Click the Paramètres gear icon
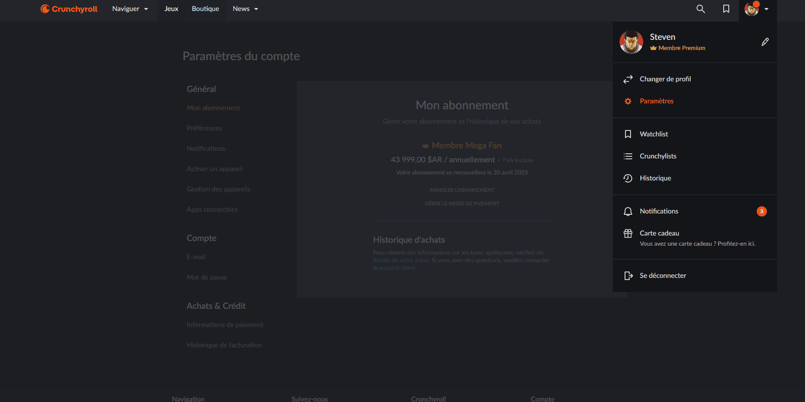This screenshot has width=805, height=402. tap(628, 101)
